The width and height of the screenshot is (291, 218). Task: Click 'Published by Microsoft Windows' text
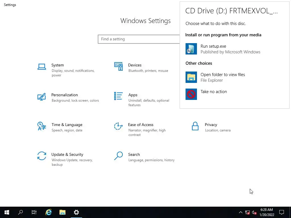[x=230, y=52]
